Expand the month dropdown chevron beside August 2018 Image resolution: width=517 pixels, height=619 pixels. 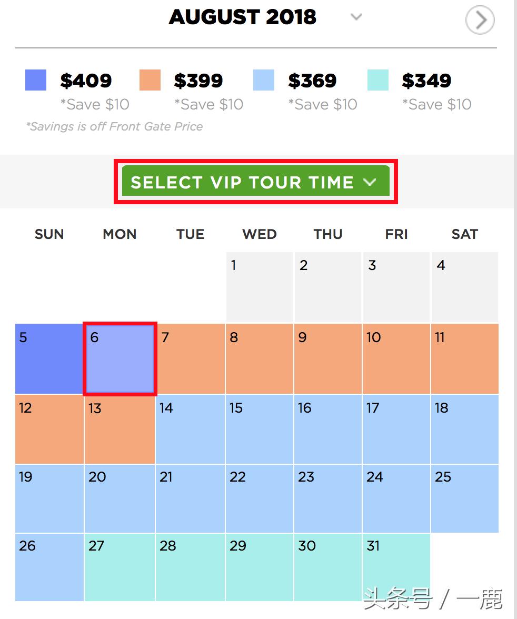[356, 17]
